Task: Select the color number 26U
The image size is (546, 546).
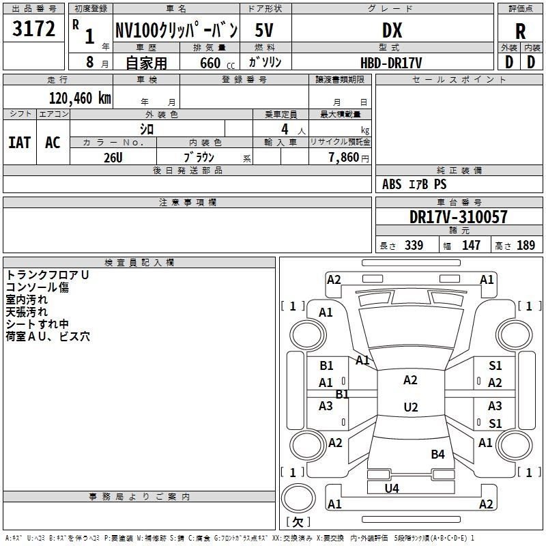Action: 113,157
